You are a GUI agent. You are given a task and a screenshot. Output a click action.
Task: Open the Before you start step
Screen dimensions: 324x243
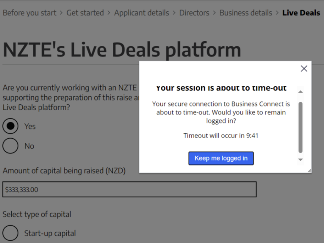29,13
